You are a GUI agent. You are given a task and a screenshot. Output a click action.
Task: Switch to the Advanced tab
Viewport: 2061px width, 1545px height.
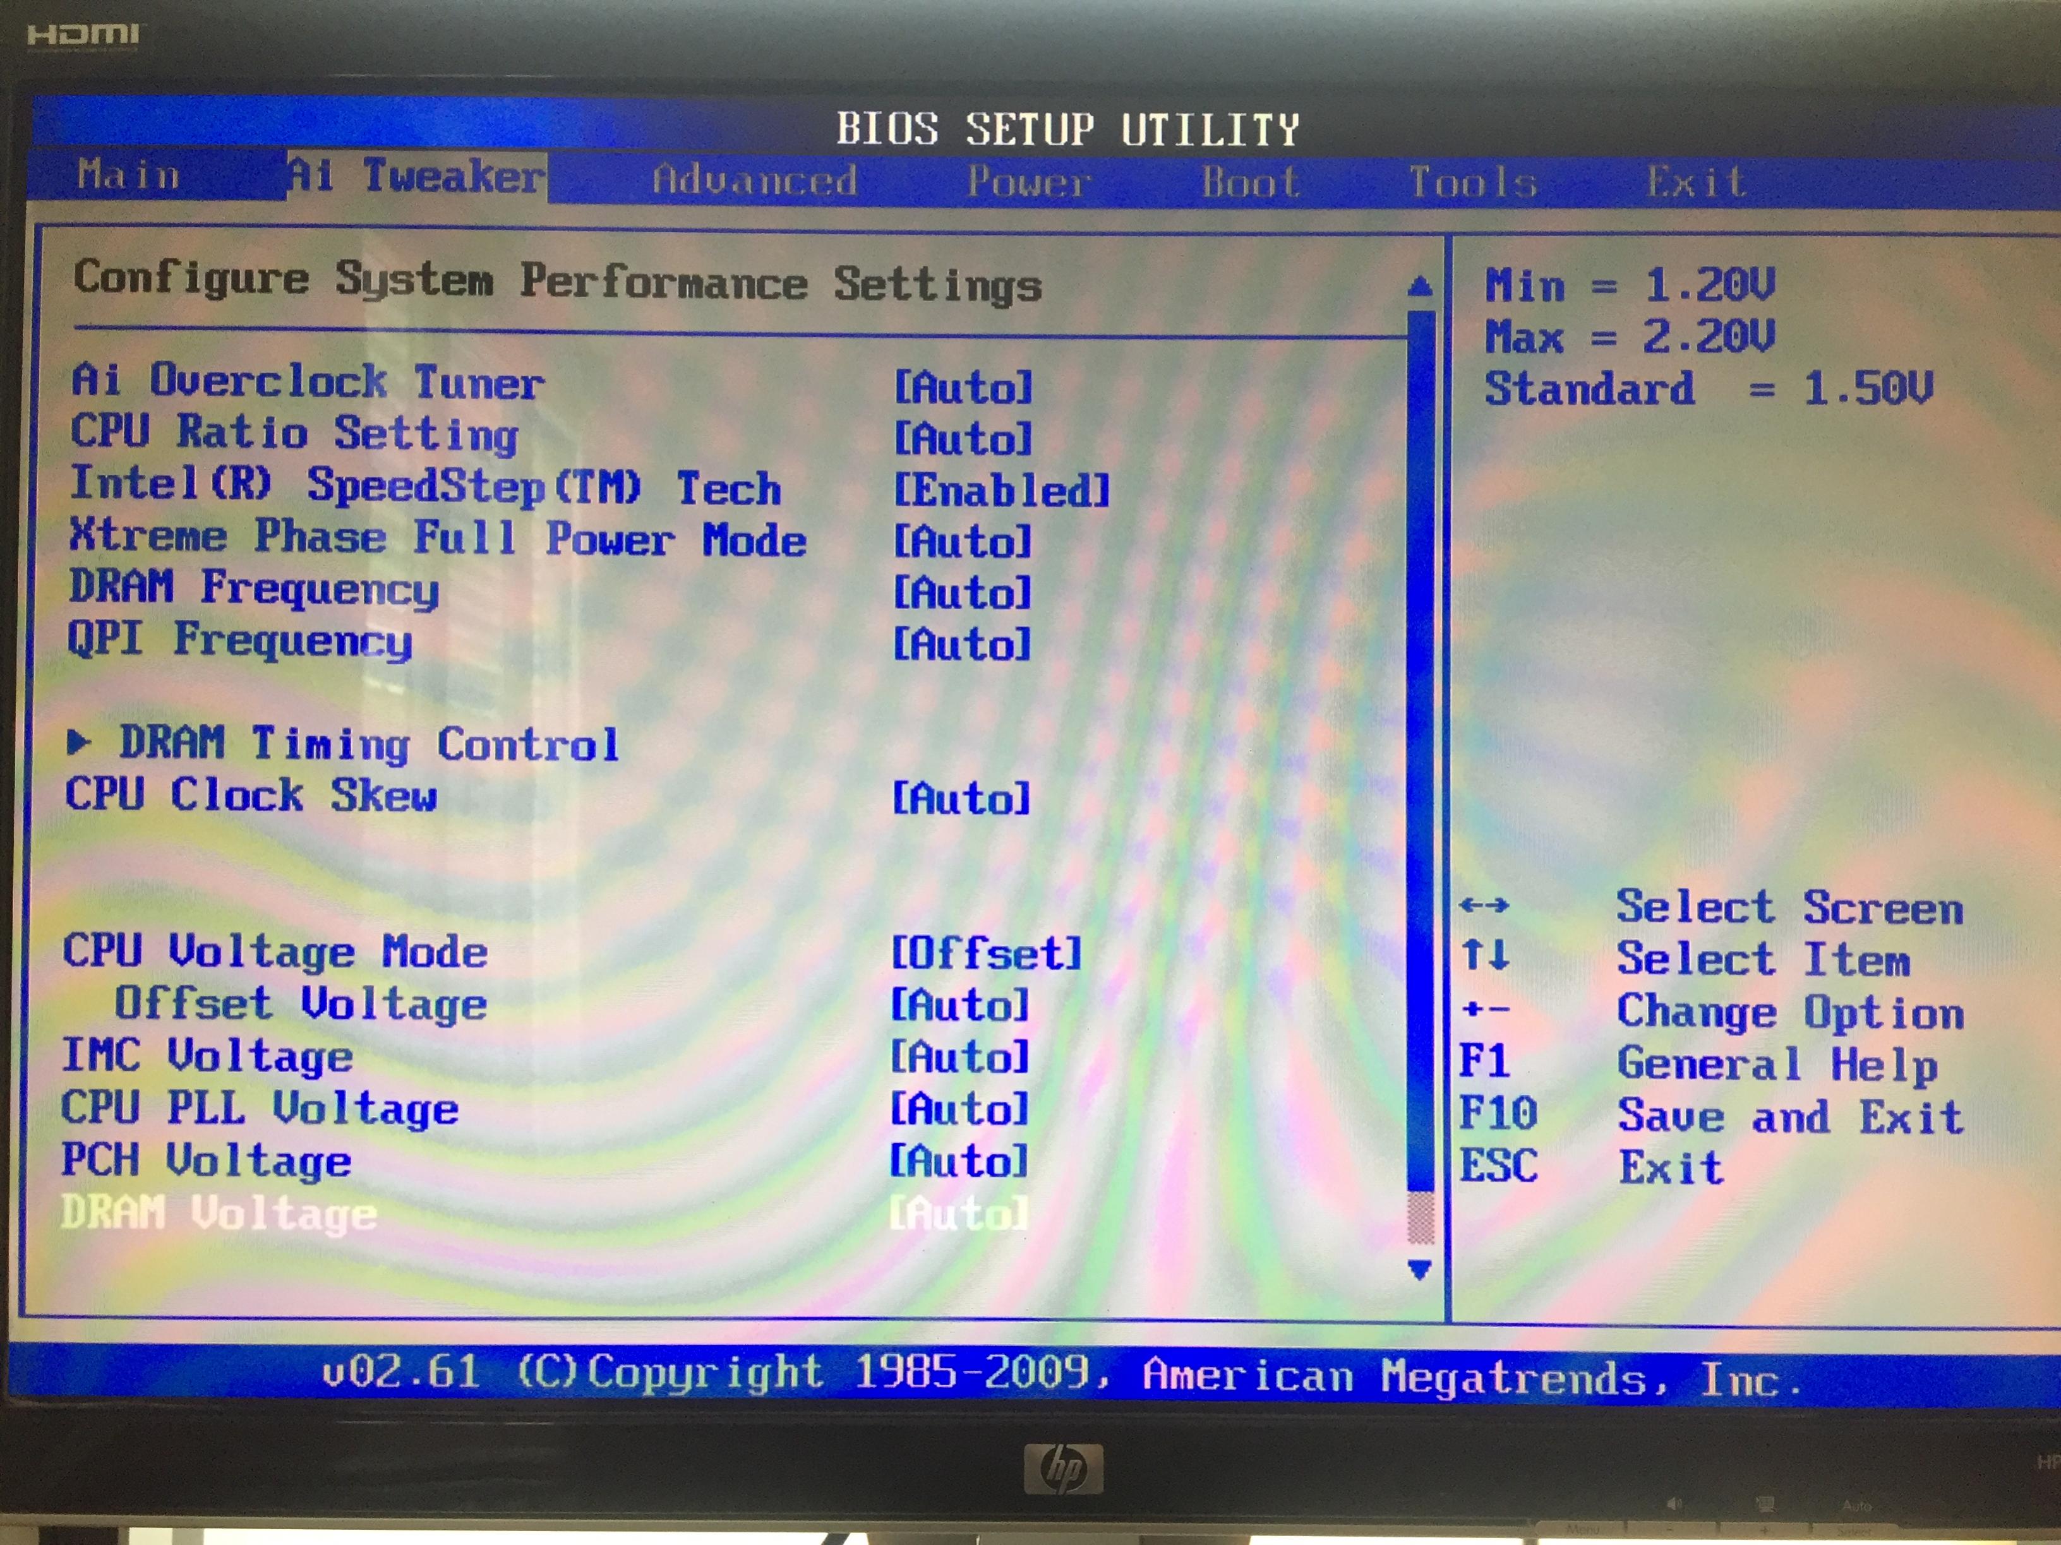[x=754, y=180]
